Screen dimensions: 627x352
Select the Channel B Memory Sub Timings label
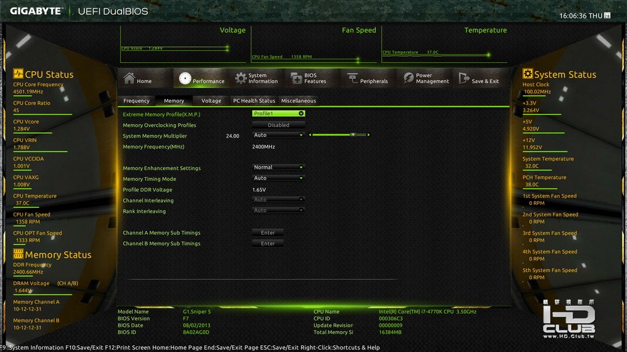pyautogui.click(x=162, y=243)
